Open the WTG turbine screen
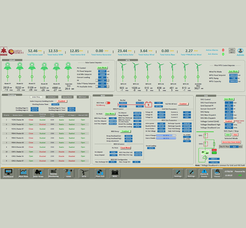Screen dimensions: 246x228 [84, 173]
